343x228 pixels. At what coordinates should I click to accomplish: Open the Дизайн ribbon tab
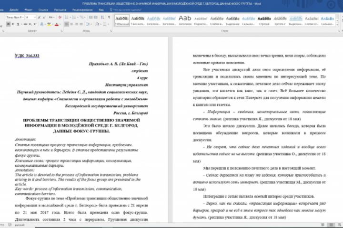(14, 10)
